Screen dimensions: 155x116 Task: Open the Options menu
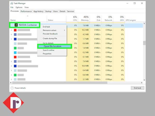point(19,7)
